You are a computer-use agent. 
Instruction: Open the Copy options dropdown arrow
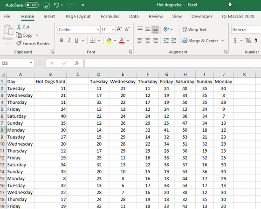tap(37, 35)
